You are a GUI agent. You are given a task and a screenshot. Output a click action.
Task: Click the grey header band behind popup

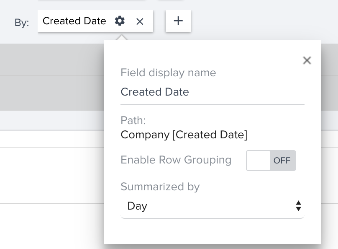coord(52,77)
